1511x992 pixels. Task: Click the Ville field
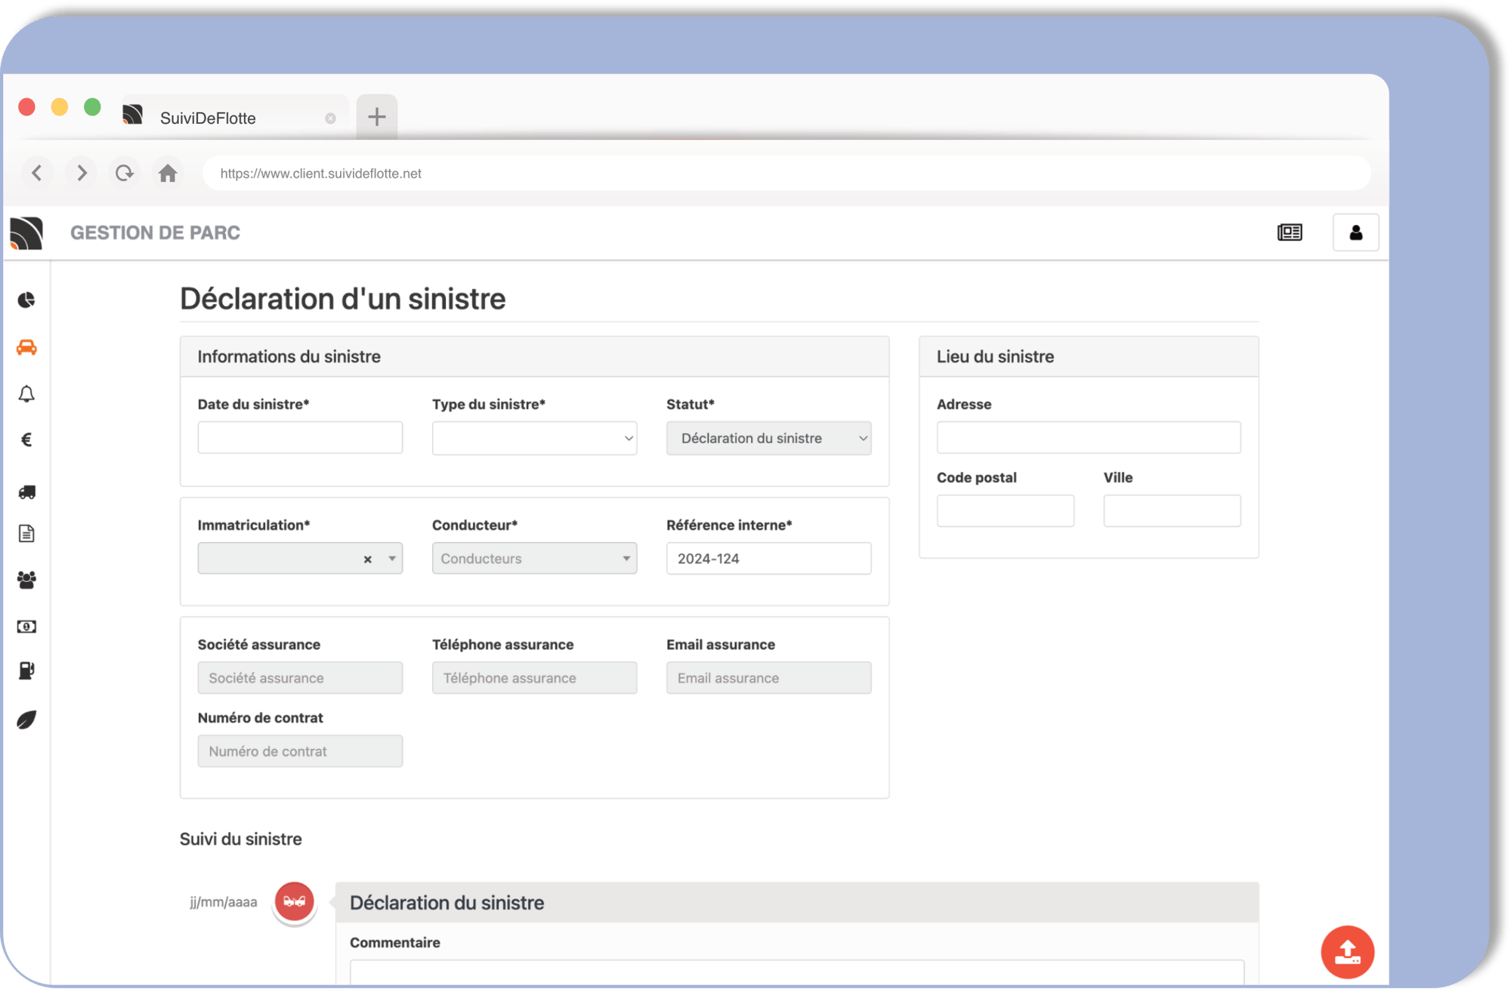pos(1172,511)
